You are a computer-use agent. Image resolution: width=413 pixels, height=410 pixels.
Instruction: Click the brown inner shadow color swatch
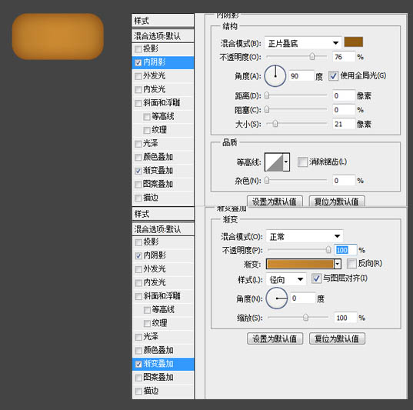[x=354, y=42]
